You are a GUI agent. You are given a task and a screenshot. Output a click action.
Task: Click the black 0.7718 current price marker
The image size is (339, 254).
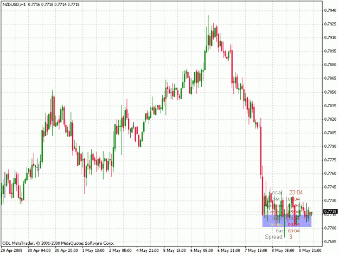click(x=330, y=212)
